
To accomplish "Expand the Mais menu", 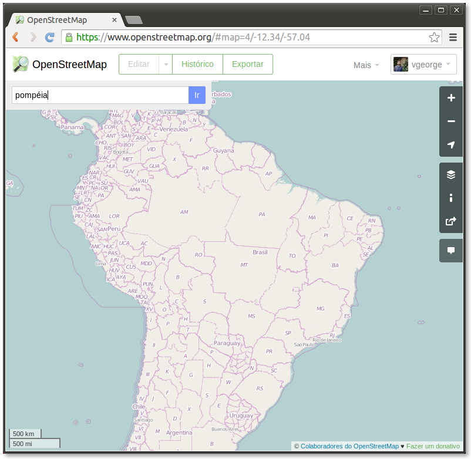I will click(366, 65).
